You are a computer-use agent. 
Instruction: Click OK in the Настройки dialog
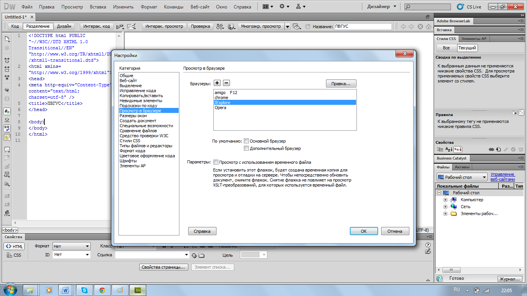[x=364, y=231]
